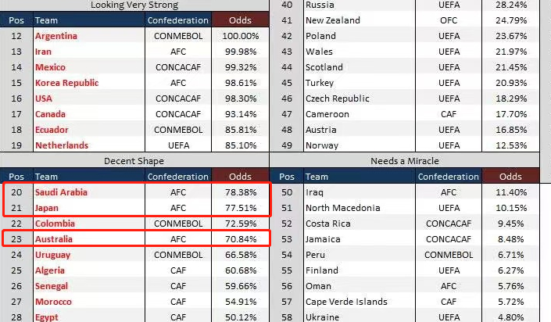The image size is (551, 322).
Task: Click the 'Team' header above Iraq
Action: click(x=317, y=177)
